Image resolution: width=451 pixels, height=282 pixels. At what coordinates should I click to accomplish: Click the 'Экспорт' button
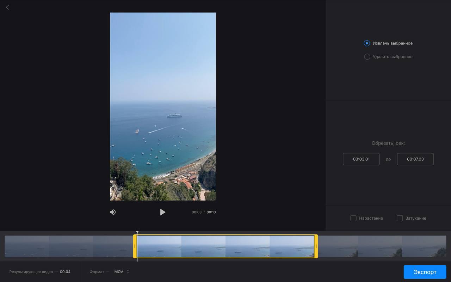tap(425, 272)
